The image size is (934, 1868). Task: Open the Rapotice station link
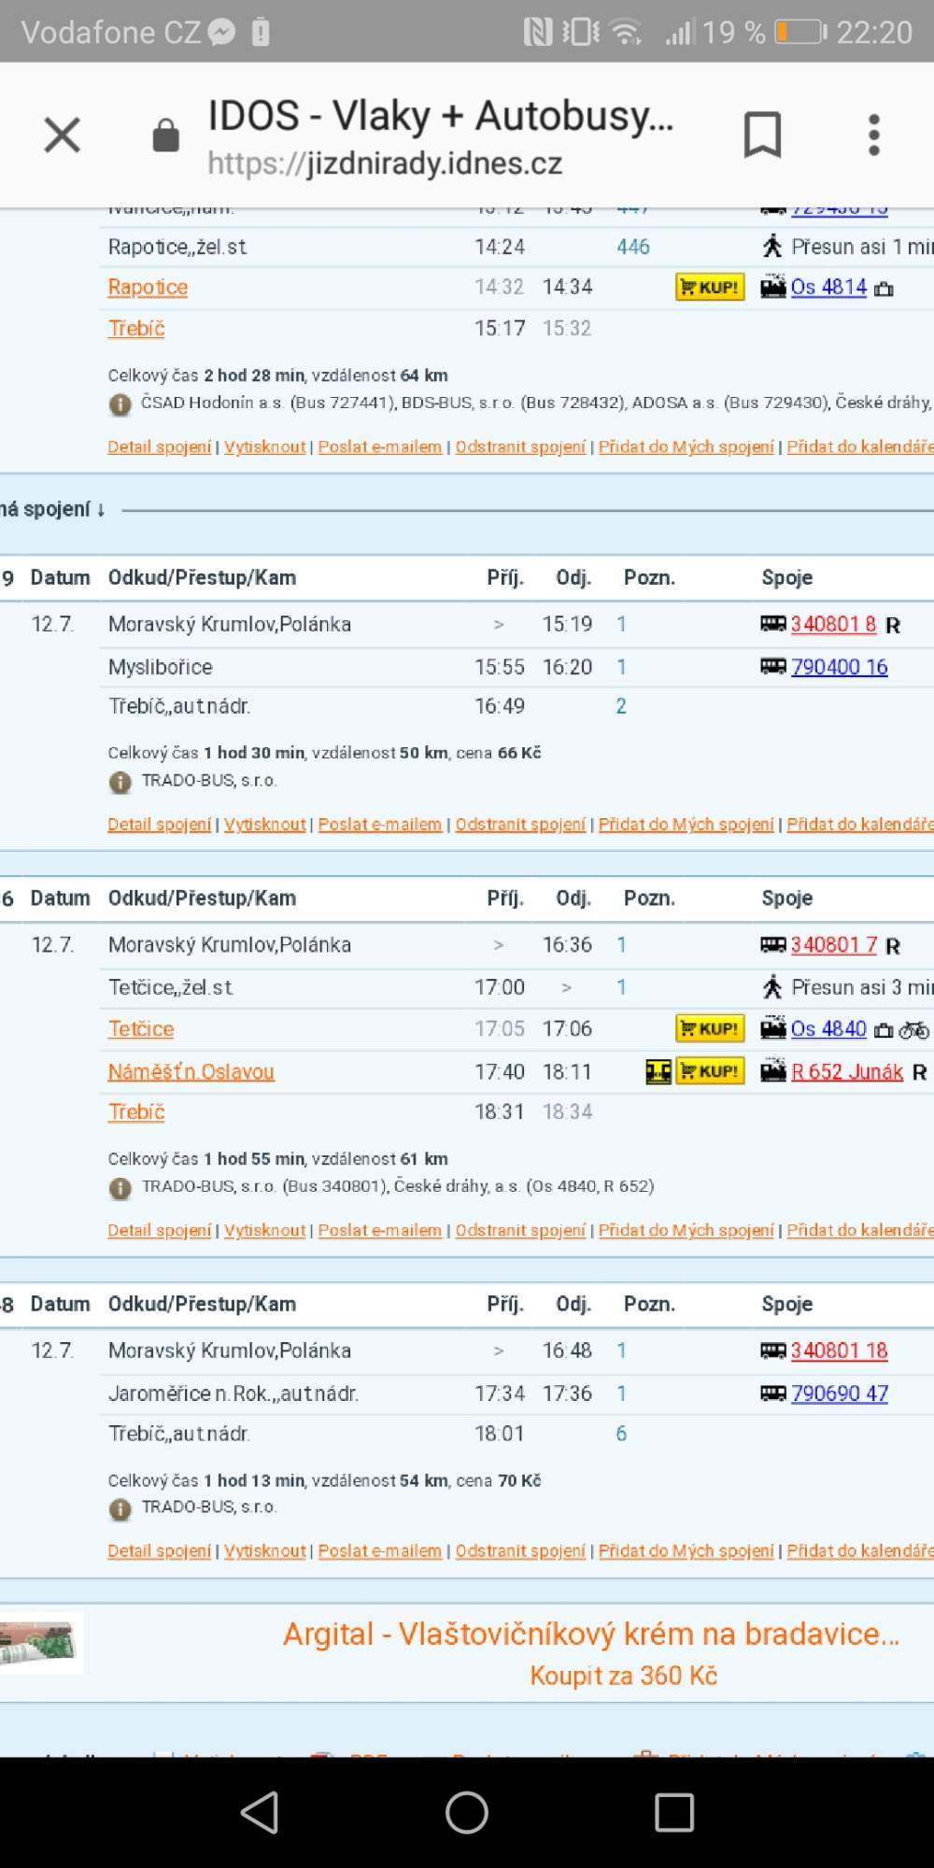tap(148, 288)
